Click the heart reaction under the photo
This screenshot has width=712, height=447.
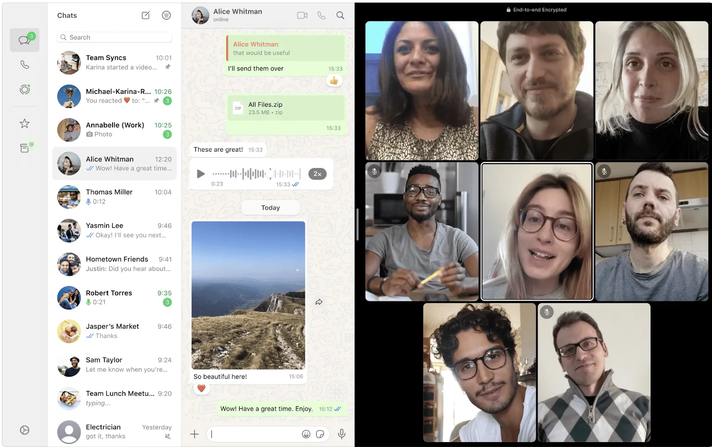pyautogui.click(x=201, y=388)
